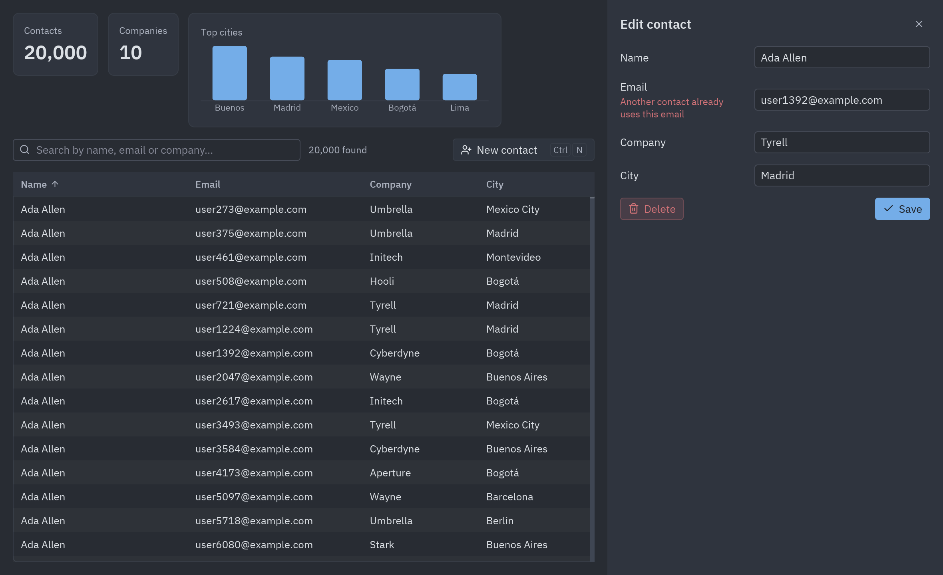
Task: Edit the City field Madrid
Action: (x=842, y=175)
